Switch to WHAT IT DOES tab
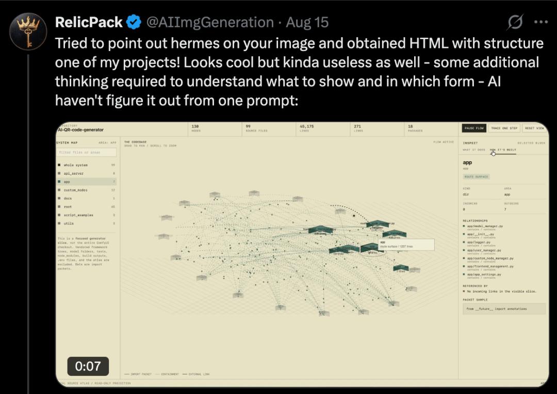This screenshot has height=394, width=557. 474,150
